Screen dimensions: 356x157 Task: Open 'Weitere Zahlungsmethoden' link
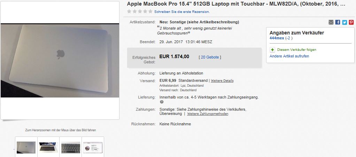208,114
